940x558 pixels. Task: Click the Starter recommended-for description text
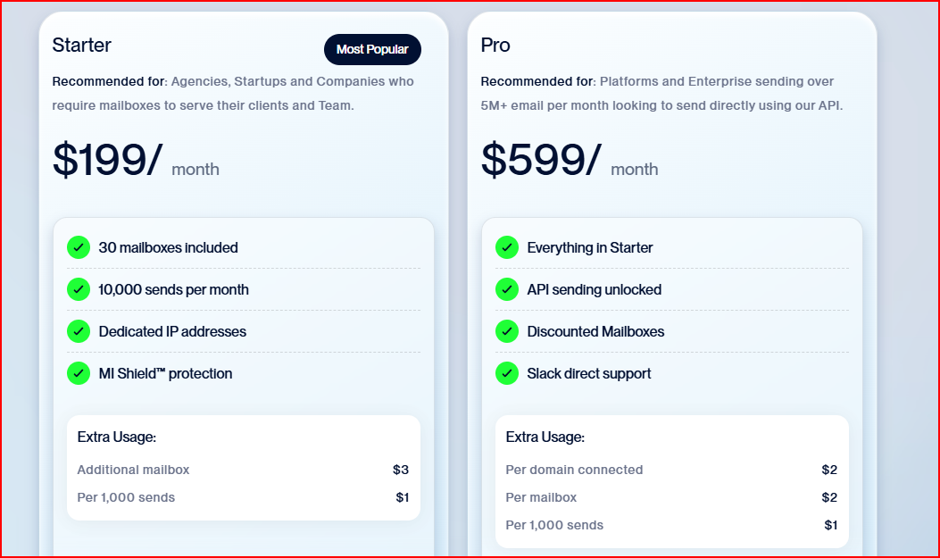click(232, 93)
